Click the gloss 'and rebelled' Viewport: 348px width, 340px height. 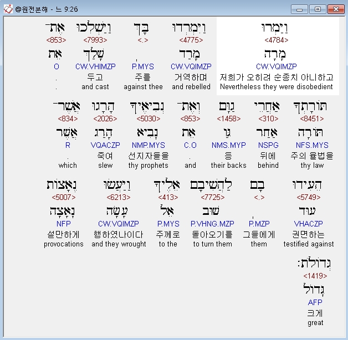pyautogui.click(x=191, y=86)
